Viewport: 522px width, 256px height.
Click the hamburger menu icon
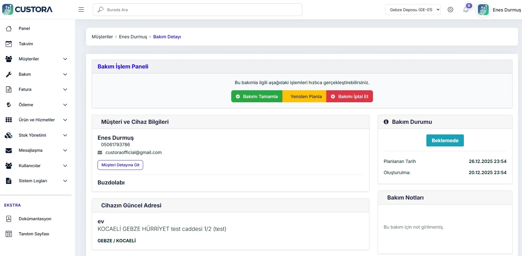(x=81, y=10)
